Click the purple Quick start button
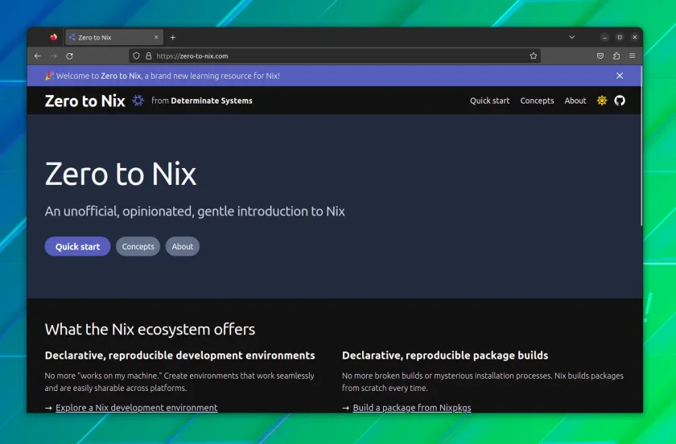676x444 pixels. (x=77, y=247)
